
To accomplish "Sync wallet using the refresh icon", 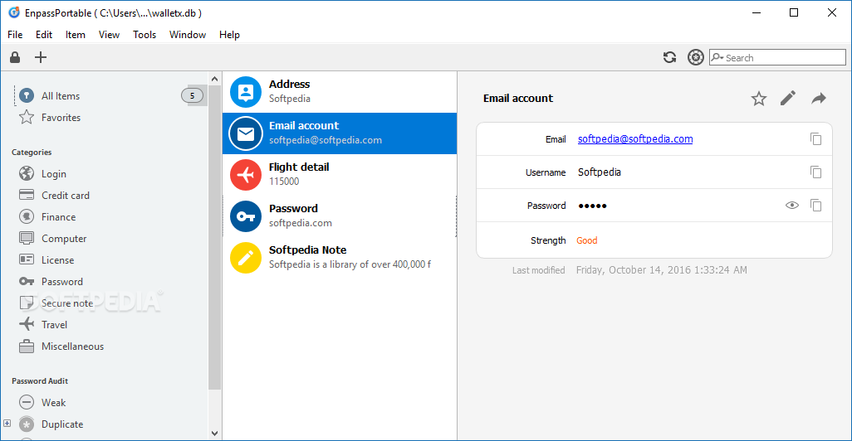I will 669,57.
